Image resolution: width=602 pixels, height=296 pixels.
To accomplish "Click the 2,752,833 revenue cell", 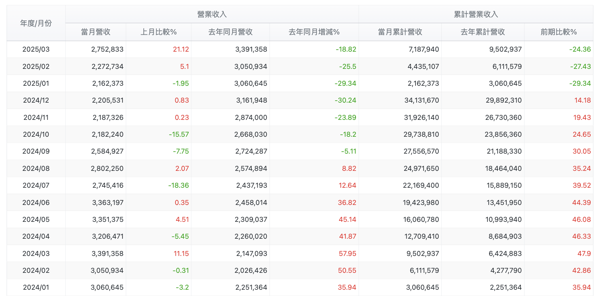I will pyautogui.click(x=107, y=49).
